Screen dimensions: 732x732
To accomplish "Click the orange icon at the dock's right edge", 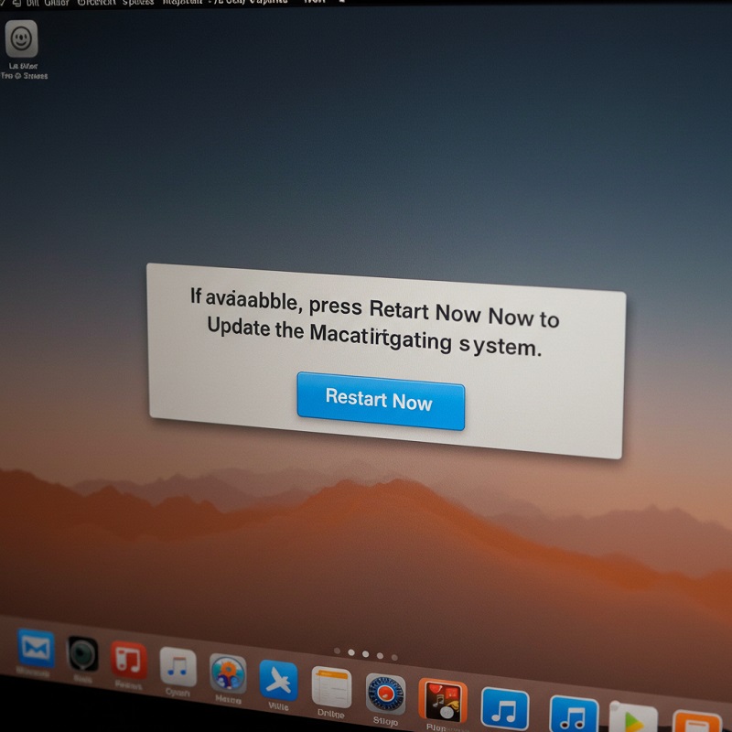I will click(x=697, y=723).
